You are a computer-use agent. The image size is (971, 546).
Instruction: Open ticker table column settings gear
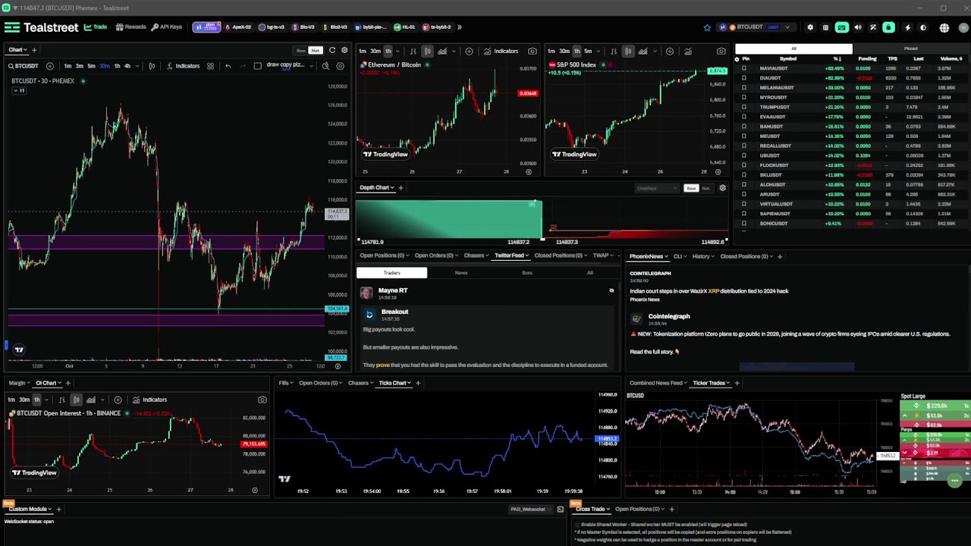737,58
